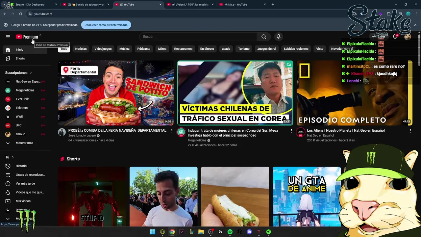Open File Explorer from the taskbar
This screenshot has width=421, height=237.
point(201,232)
